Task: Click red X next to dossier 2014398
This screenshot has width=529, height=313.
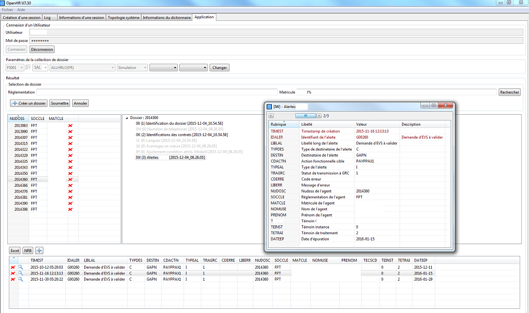Action: 71,209
